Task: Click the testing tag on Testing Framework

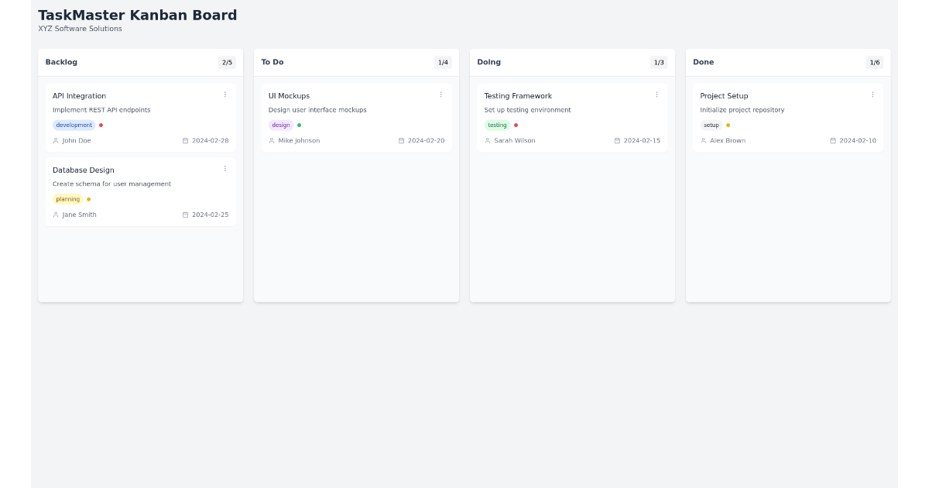Action: point(498,124)
